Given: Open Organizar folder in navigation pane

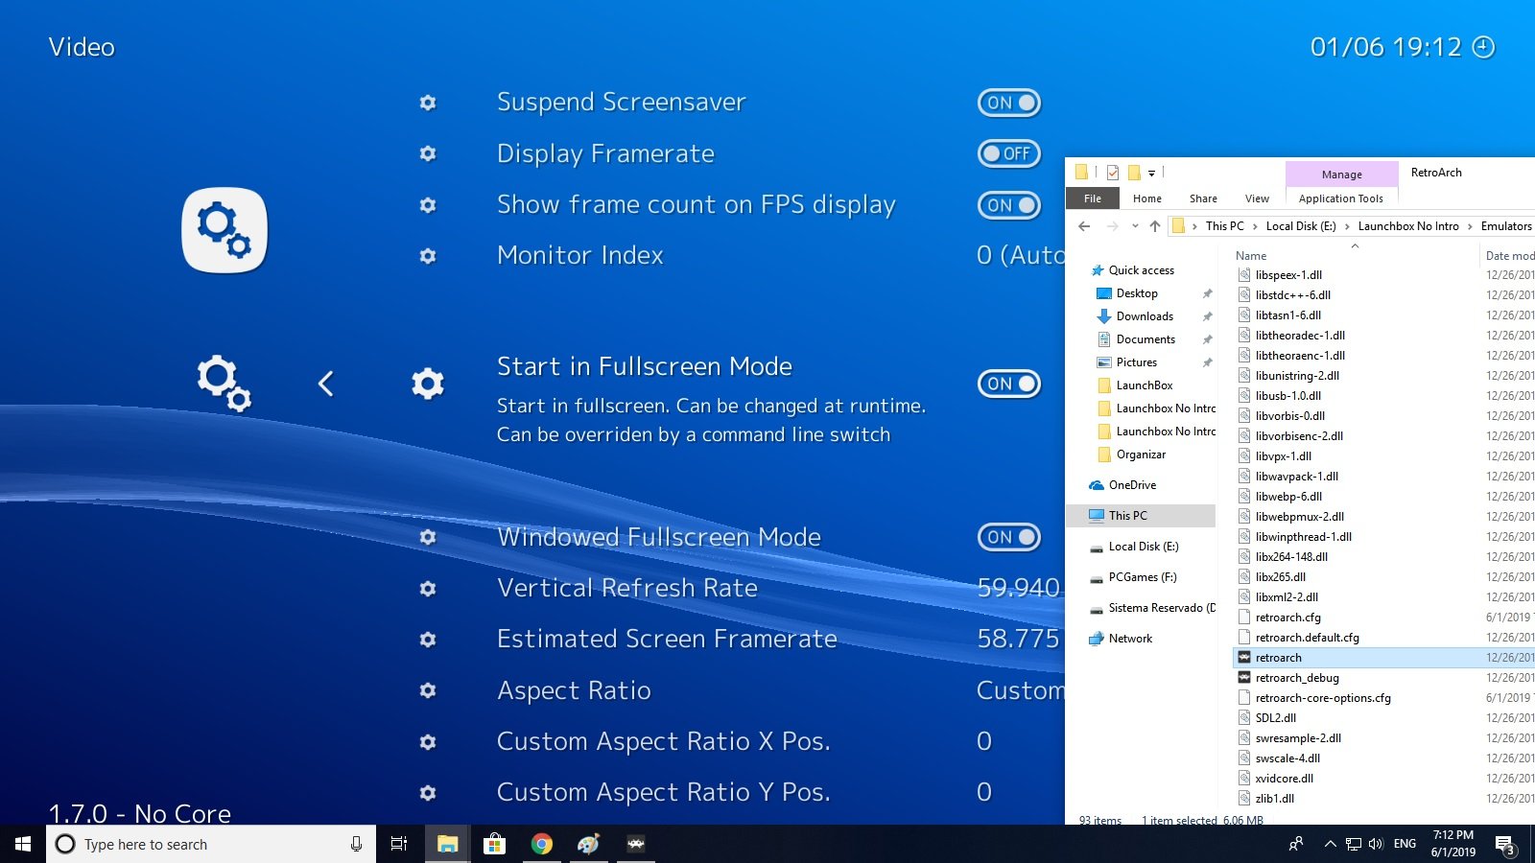Looking at the screenshot, I should [1141, 455].
